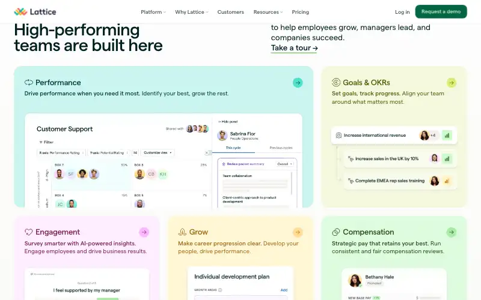Open the Grow card arrow button
The width and height of the screenshot is (481, 300).
[x=298, y=232]
